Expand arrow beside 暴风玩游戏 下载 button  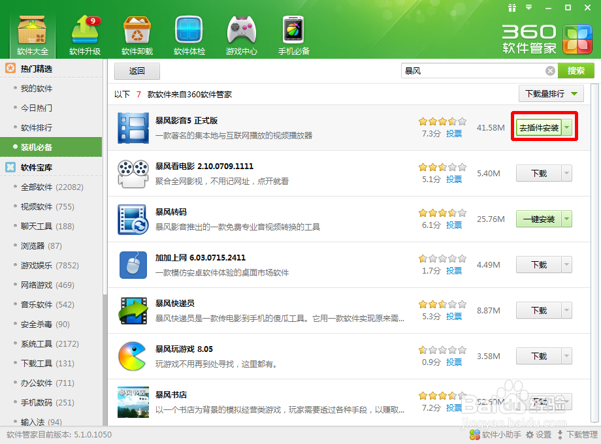[567, 357]
